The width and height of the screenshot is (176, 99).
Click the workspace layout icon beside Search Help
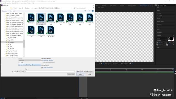[x=156, y=5]
